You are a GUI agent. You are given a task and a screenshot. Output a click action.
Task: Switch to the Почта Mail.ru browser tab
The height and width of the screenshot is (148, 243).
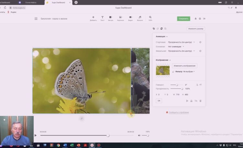click(x=30, y=2)
